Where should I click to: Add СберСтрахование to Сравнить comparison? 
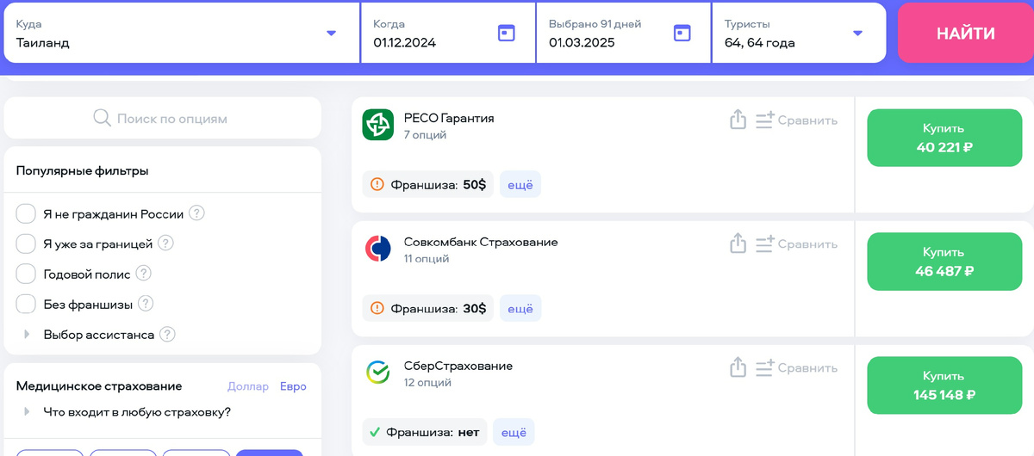(x=796, y=368)
